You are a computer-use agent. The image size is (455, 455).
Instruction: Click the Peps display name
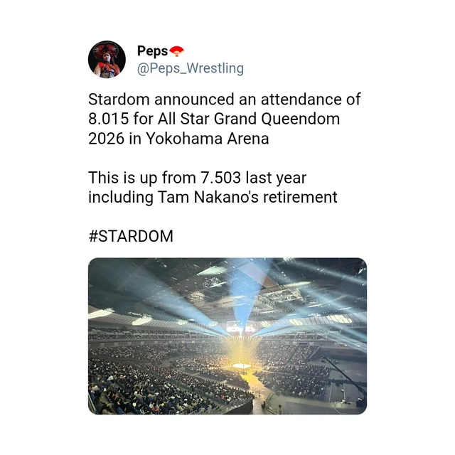click(x=152, y=51)
